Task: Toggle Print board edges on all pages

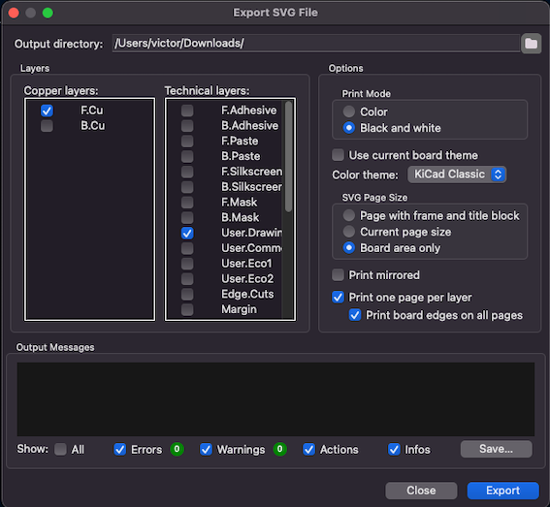Action: click(x=355, y=315)
